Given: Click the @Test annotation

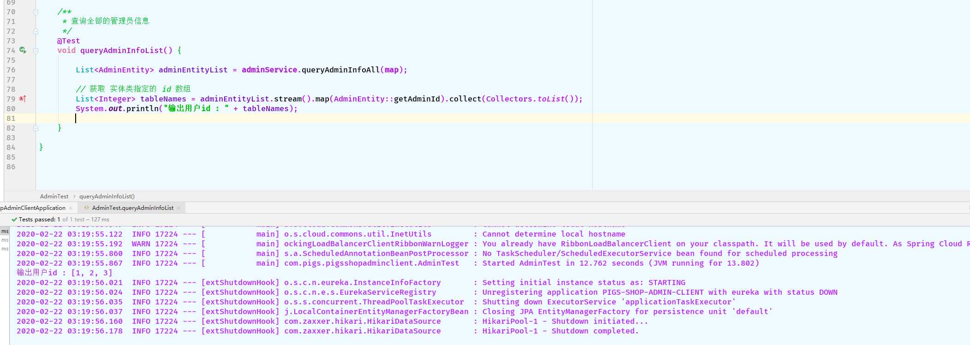Looking at the screenshot, I should pos(69,41).
